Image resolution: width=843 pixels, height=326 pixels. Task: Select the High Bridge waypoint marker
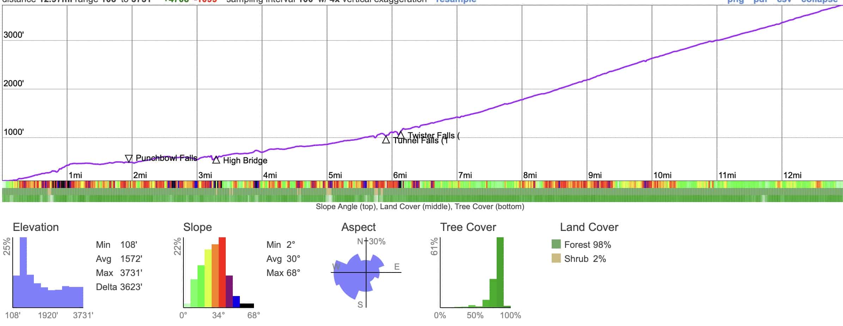[216, 160]
